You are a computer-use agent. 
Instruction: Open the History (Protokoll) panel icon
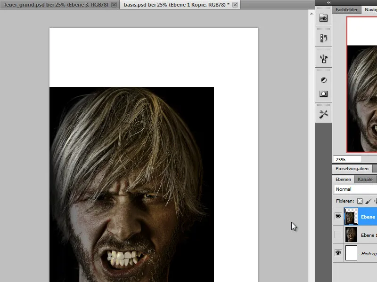click(x=323, y=38)
